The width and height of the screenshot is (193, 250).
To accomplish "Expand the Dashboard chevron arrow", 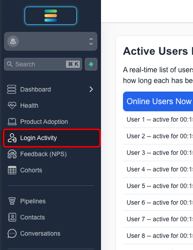I will pyautogui.click(x=91, y=89).
